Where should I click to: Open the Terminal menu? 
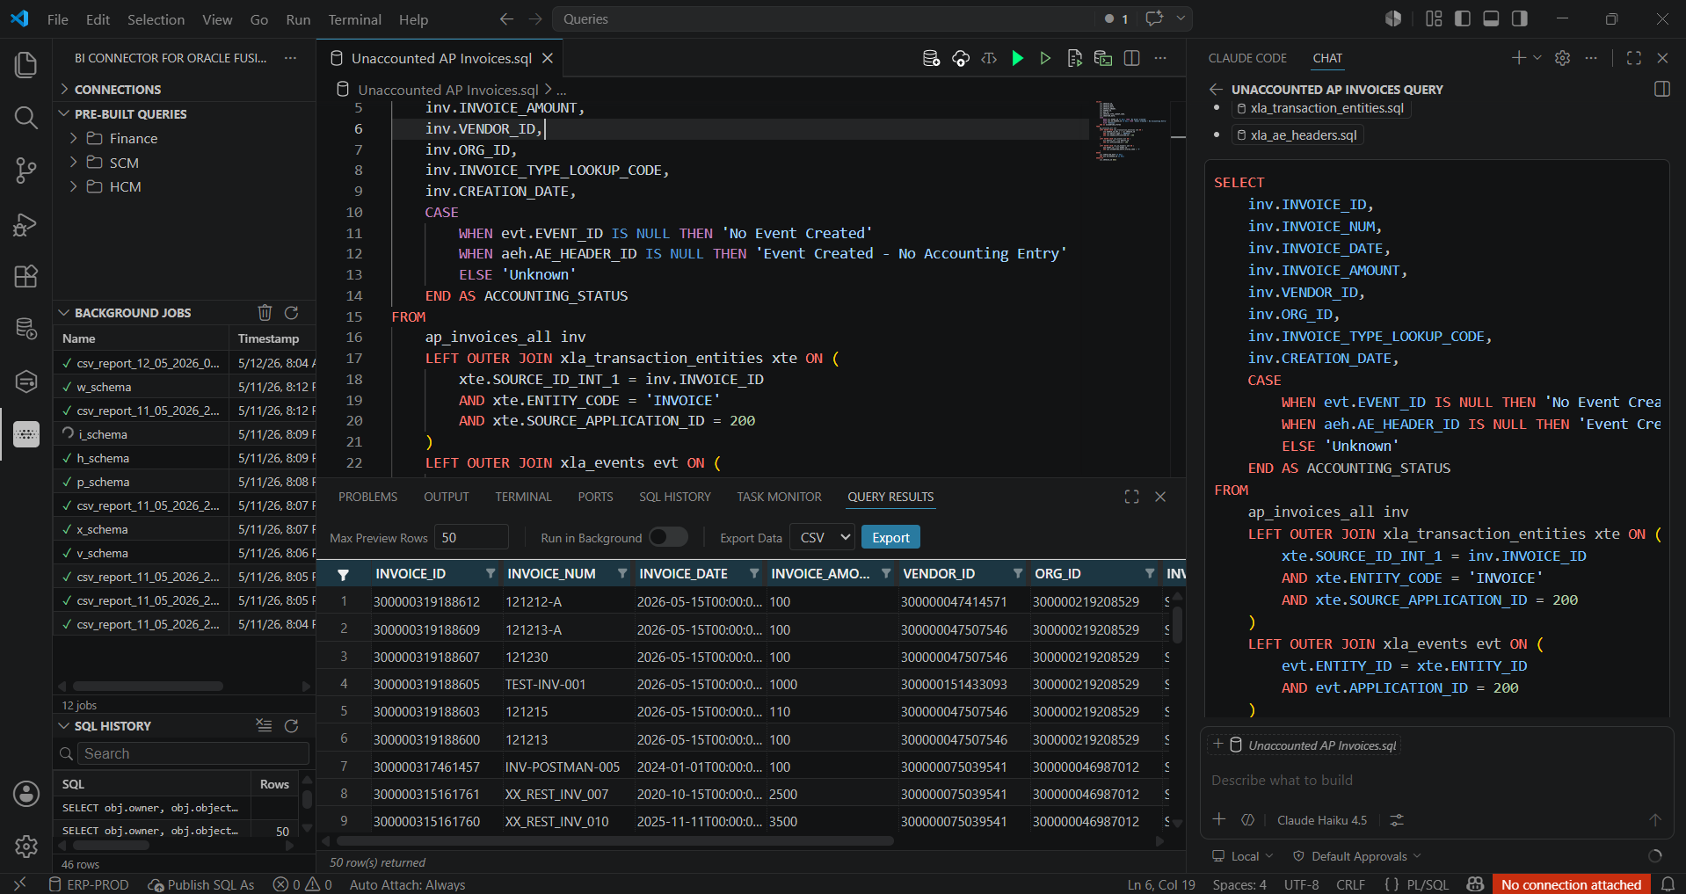pos(354,18)
